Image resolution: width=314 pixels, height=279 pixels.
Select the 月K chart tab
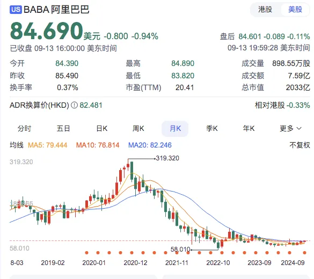pyautogui.click(x=175, y=128)
